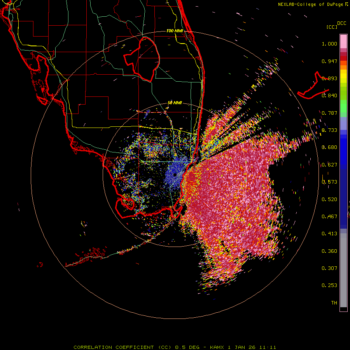Image resolution: width=350 pixels, height=350 pixels.
Task: Click the 0.307 scale value
Action: coord(329,268)
